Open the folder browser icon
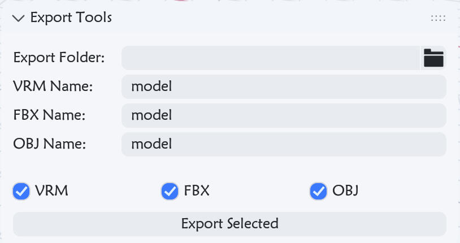 pos(433,58)
